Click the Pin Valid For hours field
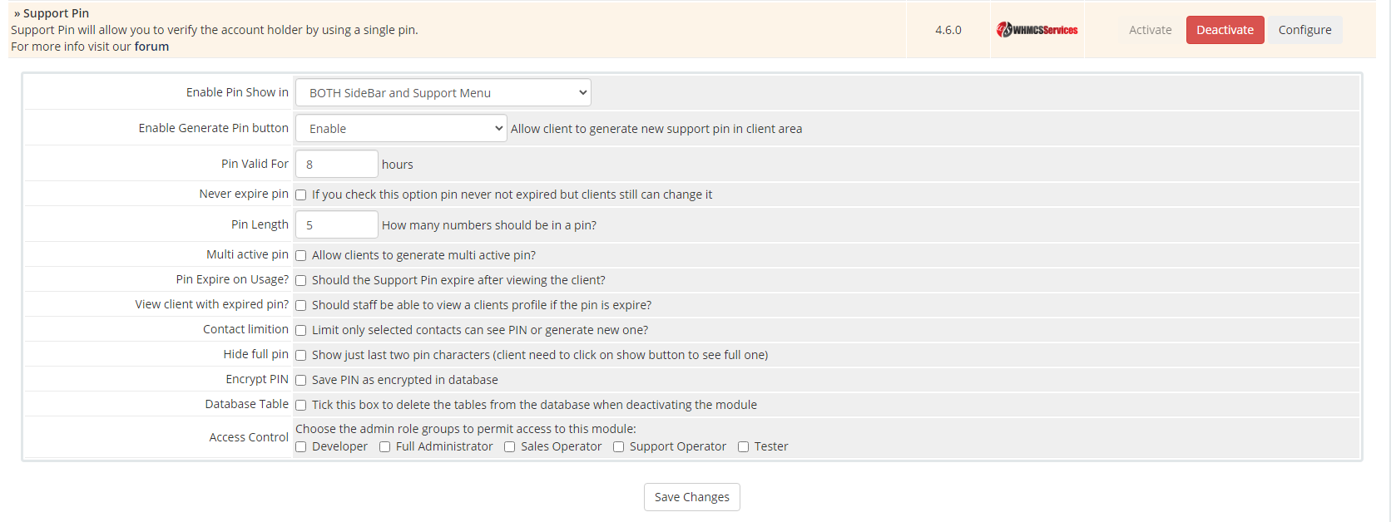 [336, 165]
